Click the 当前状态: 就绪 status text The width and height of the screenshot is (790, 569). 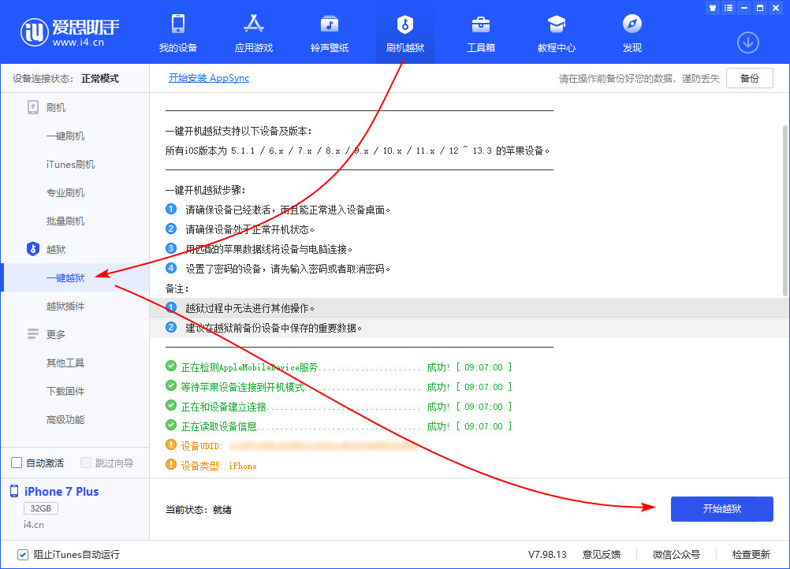pos(199,510)
